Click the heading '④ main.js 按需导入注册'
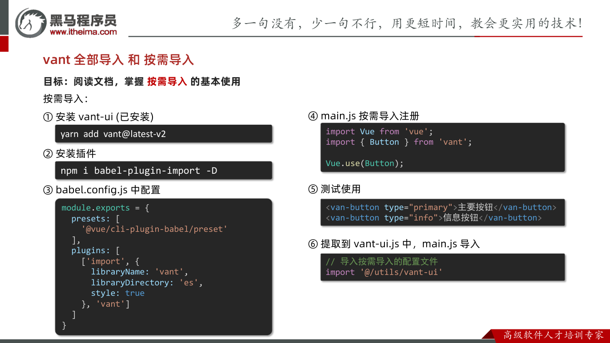This screenshot has width=610, height=343. coord(364,116)
